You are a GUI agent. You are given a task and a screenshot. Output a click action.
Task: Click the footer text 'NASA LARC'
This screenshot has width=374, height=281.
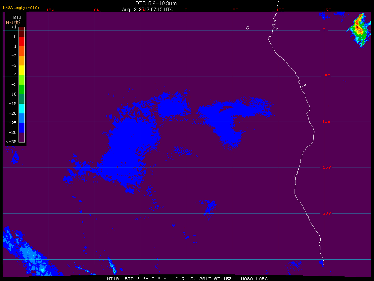coord(254,279)
